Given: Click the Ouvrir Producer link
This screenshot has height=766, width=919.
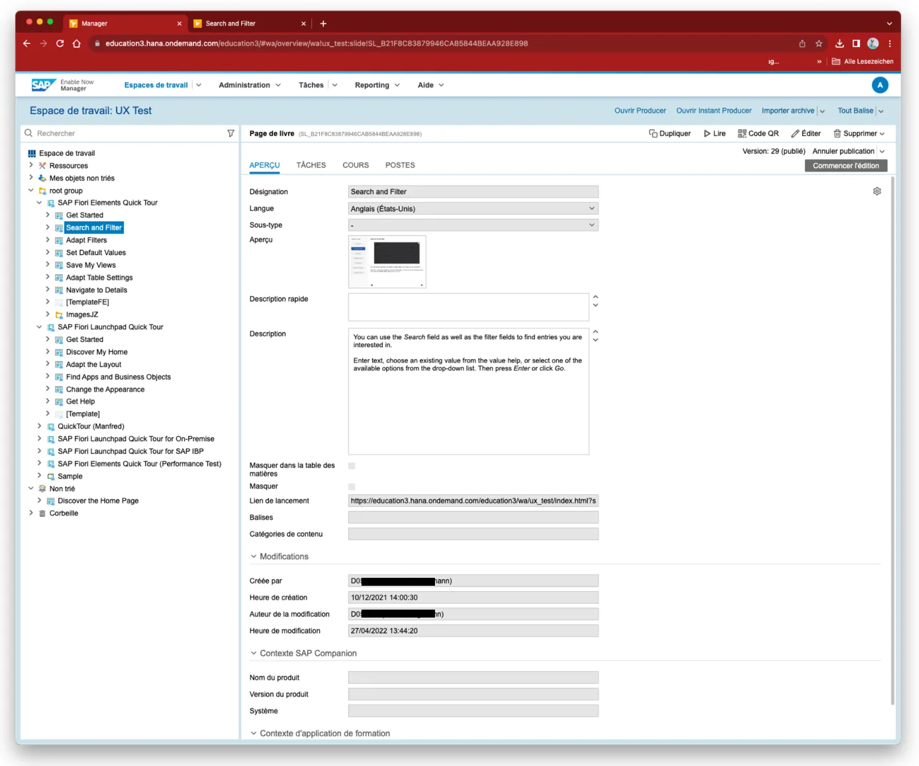Looking at the screenshot, I should [x=640, y=111].
